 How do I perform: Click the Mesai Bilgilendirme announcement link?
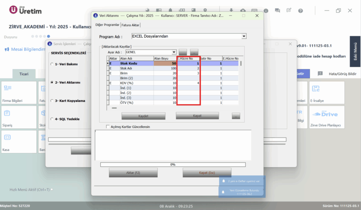click(28, 49)
